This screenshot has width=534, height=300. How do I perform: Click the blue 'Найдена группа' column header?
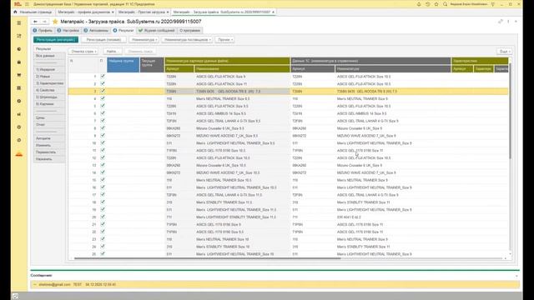[123, 65]
